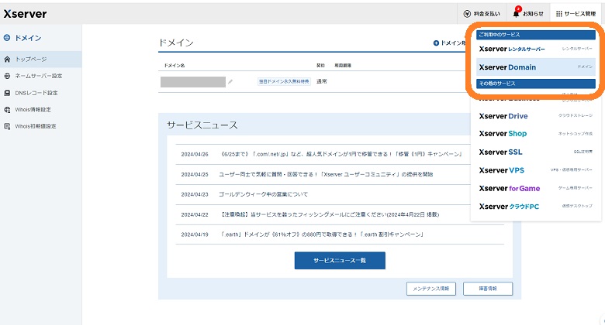Click the 利用期限 column header
The image size is (605, 325).
pos(343,66)
